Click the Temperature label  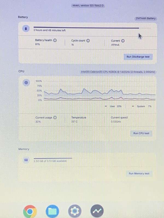[79, 118]
